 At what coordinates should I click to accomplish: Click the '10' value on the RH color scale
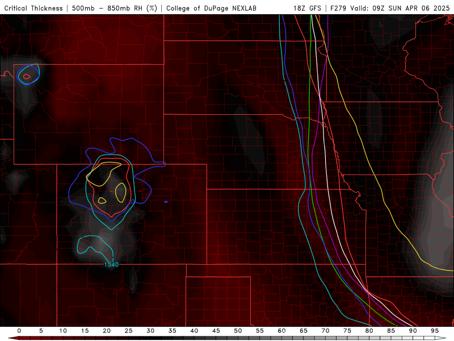pyautogui.click(x=63, y=331)
